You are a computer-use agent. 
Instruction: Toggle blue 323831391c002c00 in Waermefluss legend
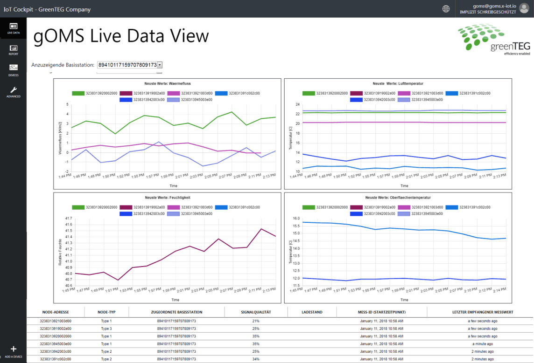238,93
